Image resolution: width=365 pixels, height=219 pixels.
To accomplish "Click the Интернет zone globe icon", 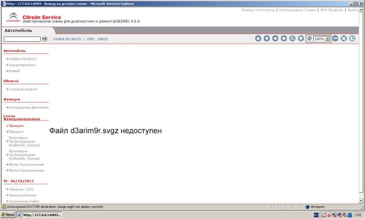I will point(307,207).
